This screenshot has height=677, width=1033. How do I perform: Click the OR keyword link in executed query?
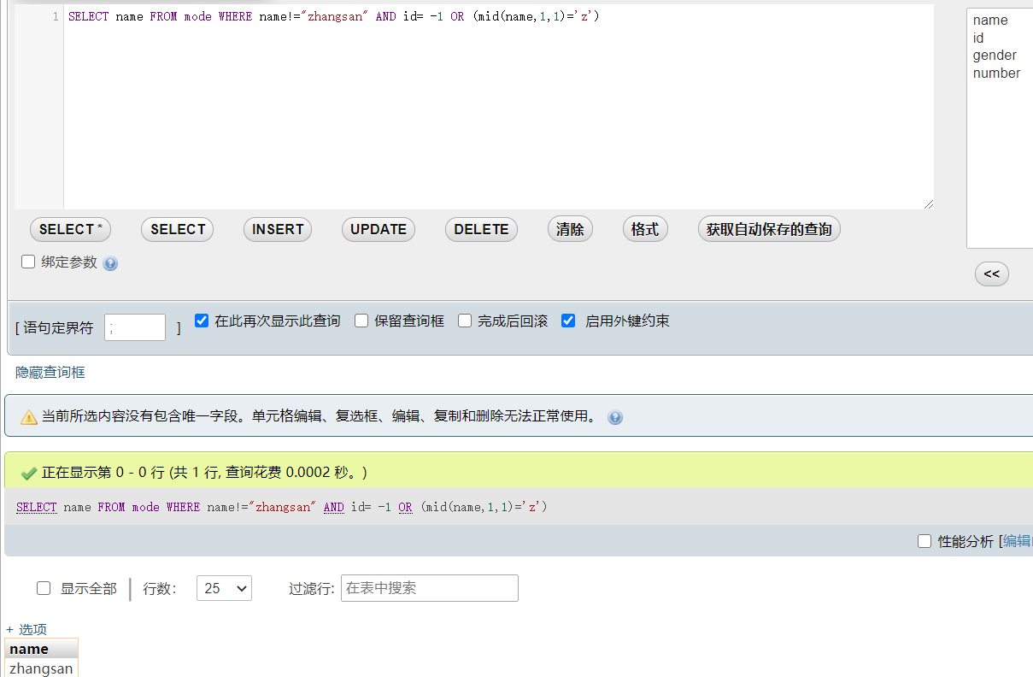(405, 507)
